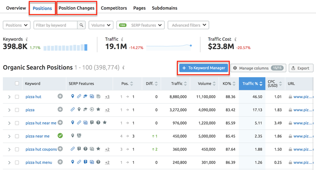Open the Position Changes tab
Viewport: 316px width, 170px height.
(77, 8)
